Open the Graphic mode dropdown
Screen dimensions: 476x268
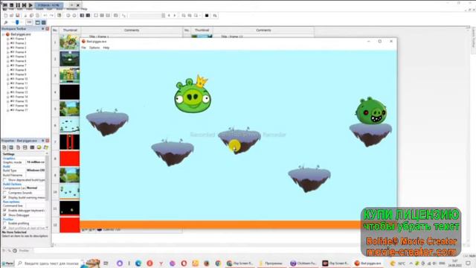(x=36, y=162)
